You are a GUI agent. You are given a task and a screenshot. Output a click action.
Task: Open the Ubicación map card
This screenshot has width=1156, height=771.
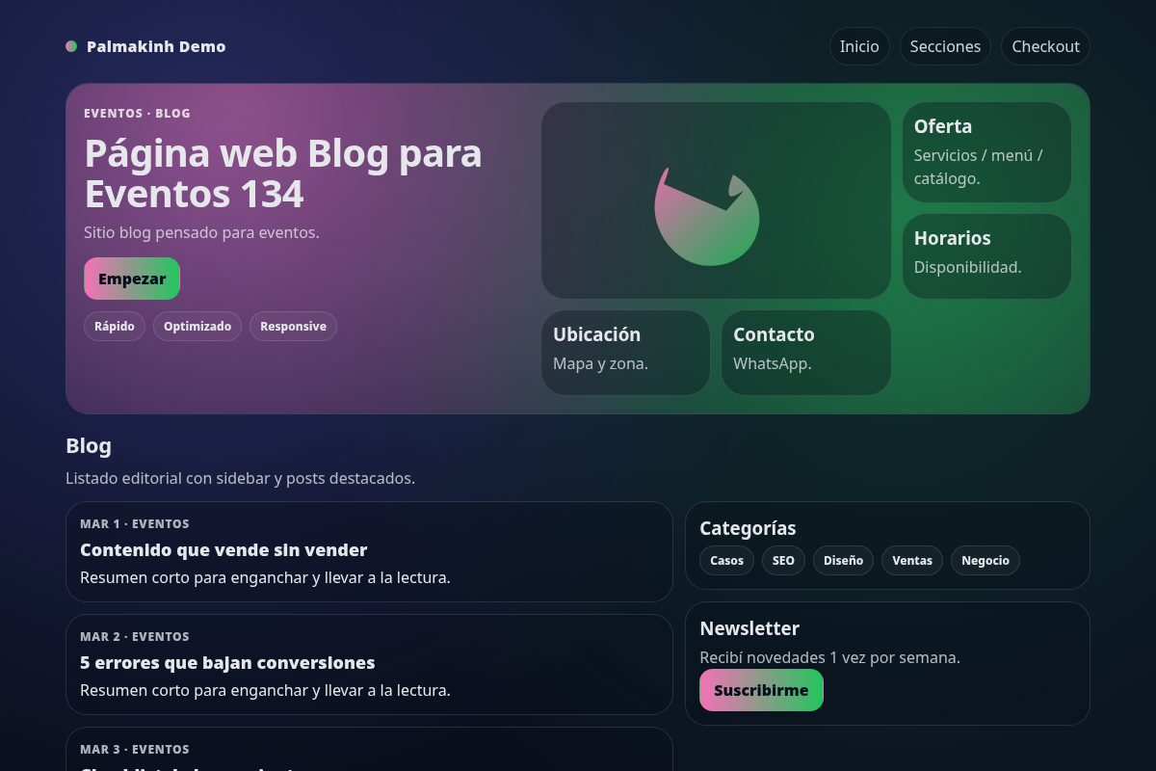point(625,352)
